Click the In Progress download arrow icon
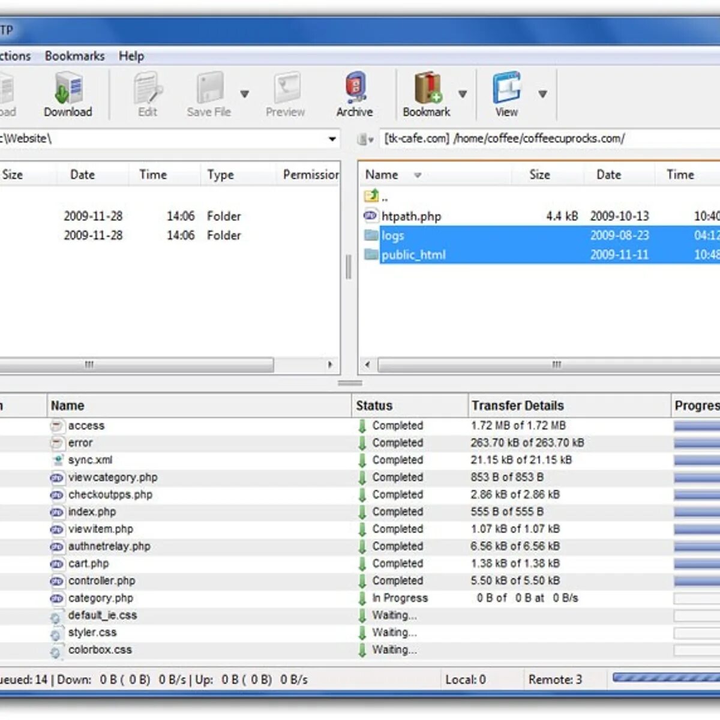Image resolution: width=720 pixels, height=720 pixels. (x=362, y=599)
